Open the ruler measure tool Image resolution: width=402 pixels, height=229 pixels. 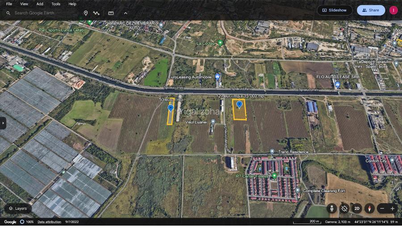111,13
